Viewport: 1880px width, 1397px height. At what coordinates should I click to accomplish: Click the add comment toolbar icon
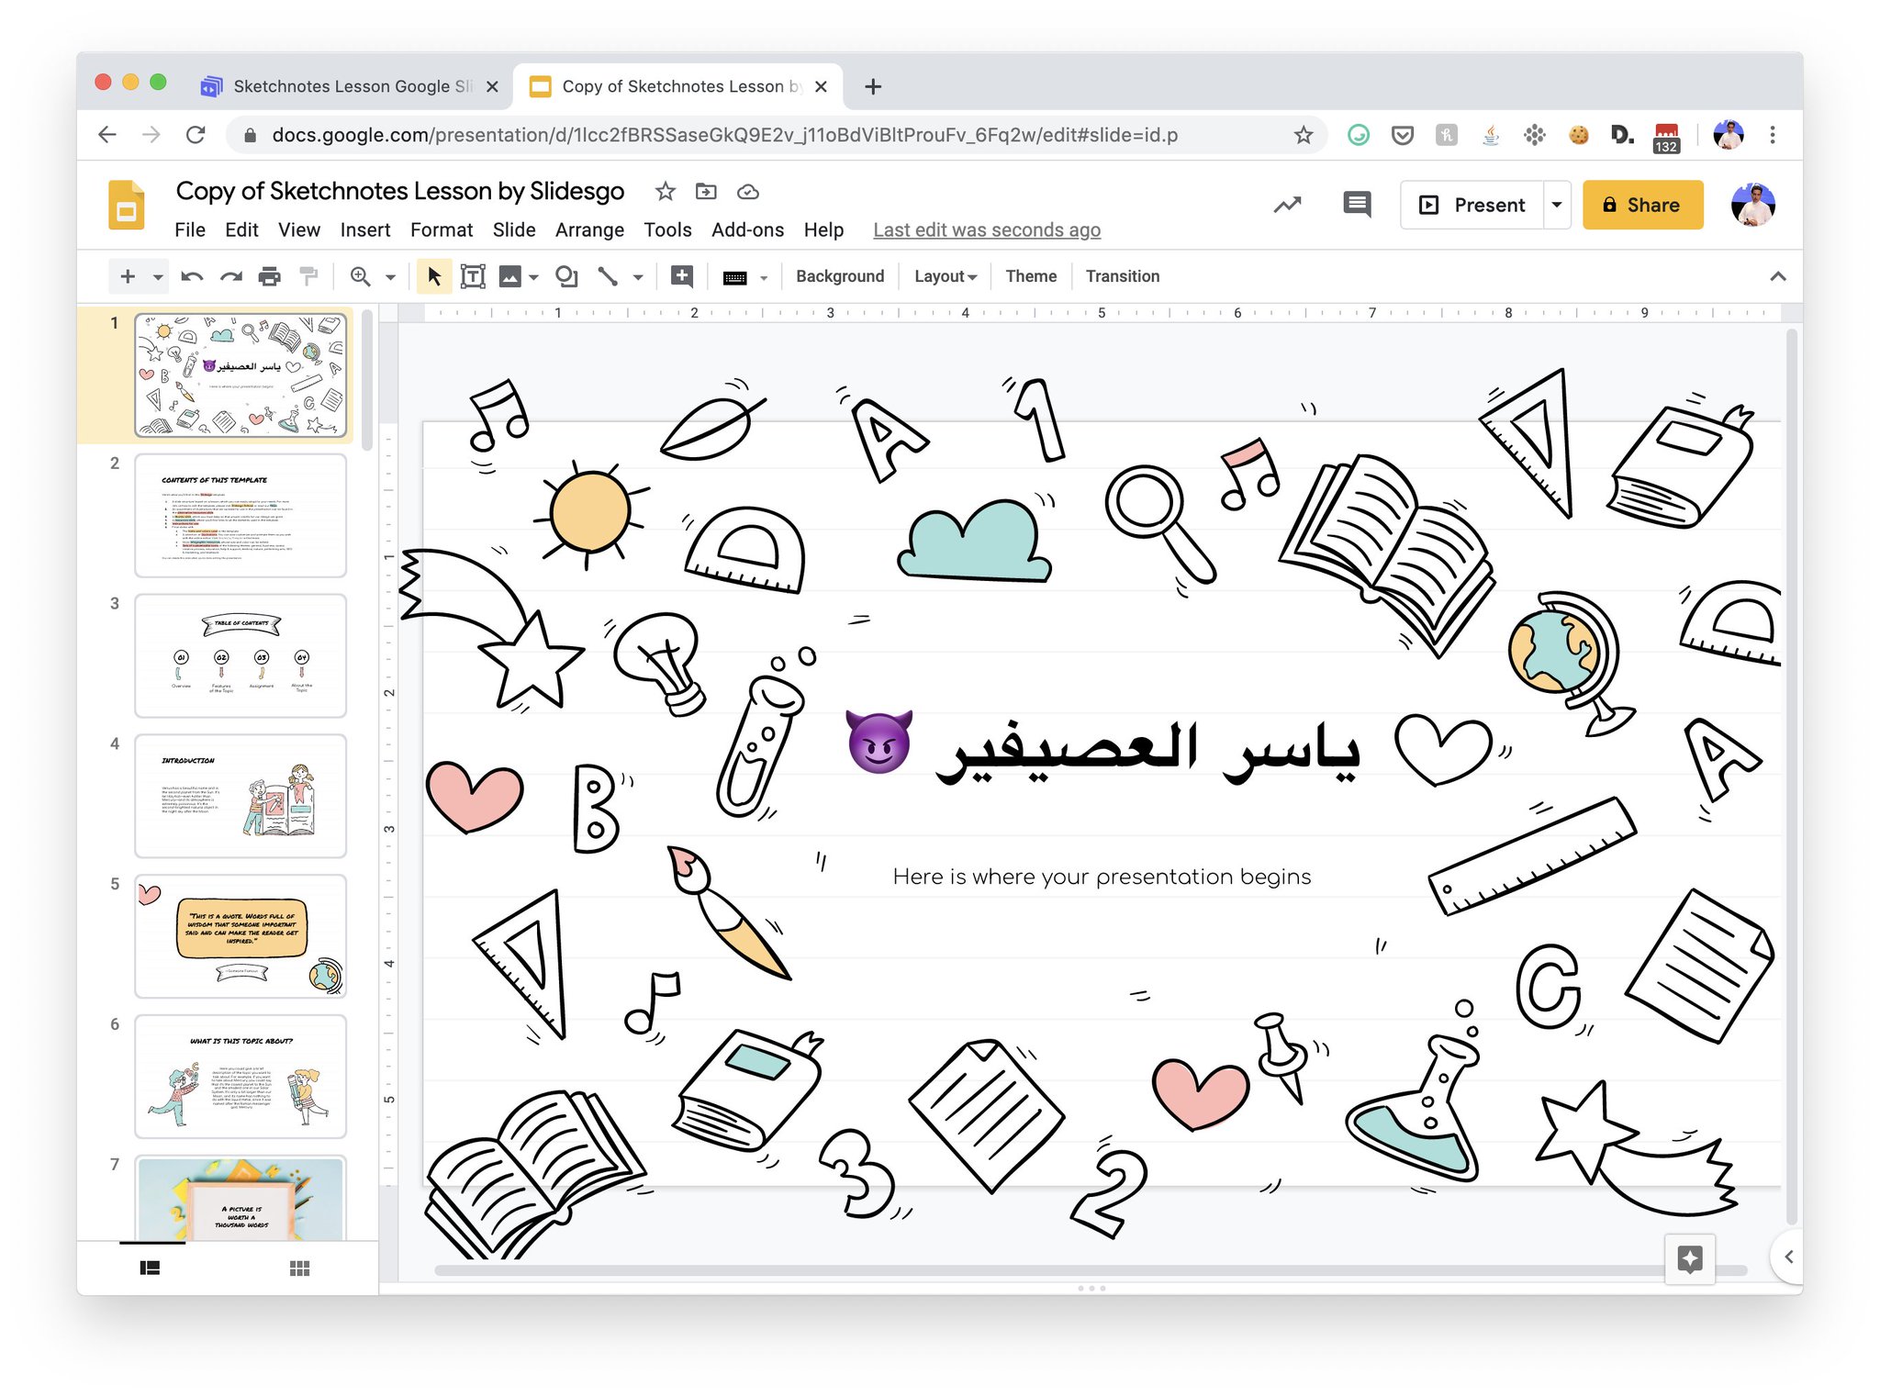pyautogui.click(x=682, y=276)
